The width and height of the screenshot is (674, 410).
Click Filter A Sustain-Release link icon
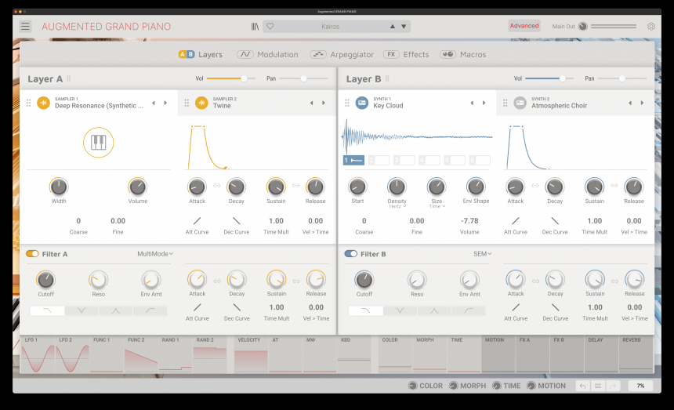296,281
